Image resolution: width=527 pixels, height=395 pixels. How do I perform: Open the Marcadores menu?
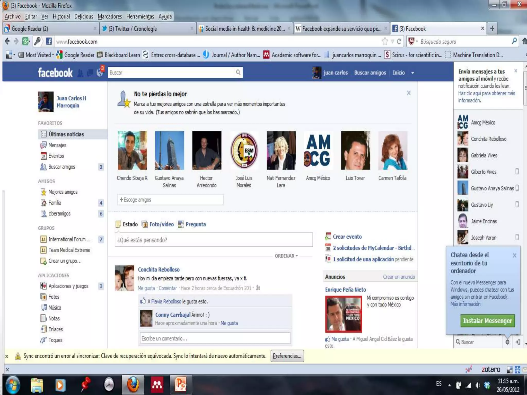110,17
